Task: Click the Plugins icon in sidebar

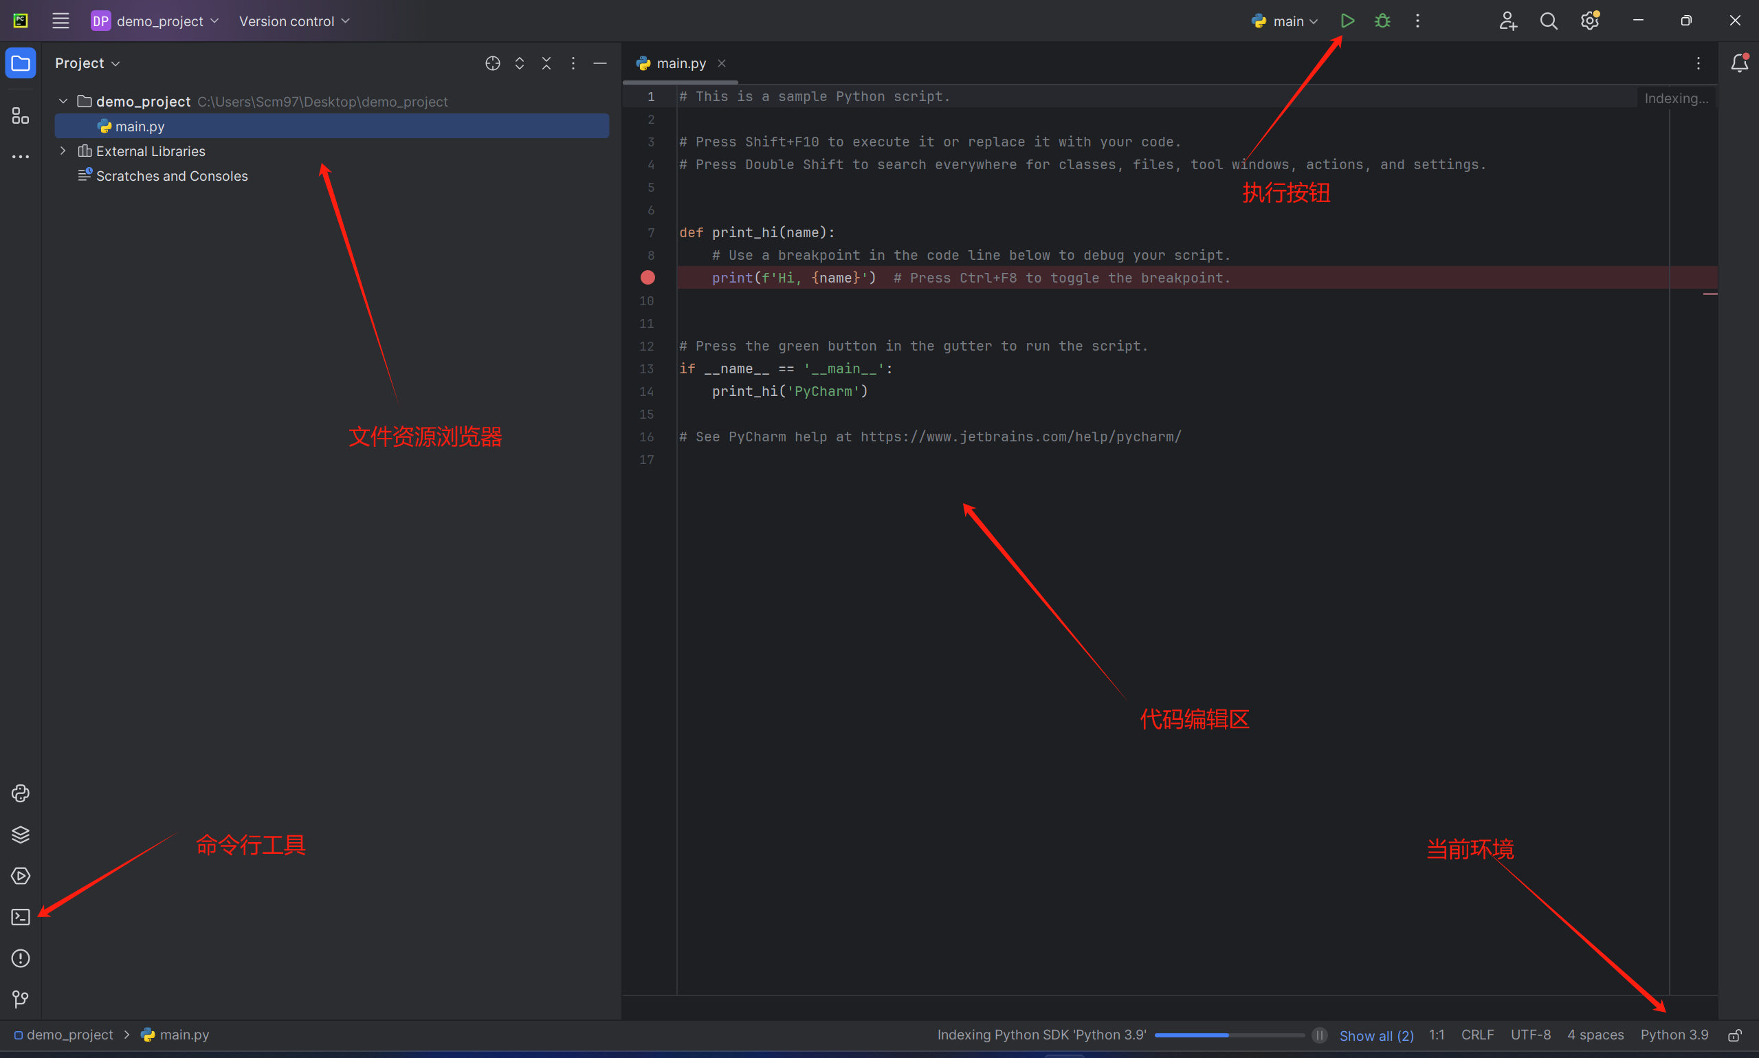Action: click(19, 117)
